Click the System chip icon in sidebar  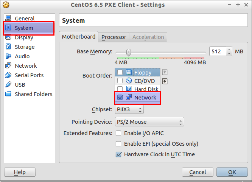coord(8,28)
